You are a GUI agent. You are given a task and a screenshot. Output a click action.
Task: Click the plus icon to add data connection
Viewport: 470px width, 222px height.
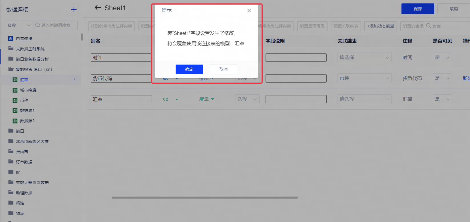[74, 9]
